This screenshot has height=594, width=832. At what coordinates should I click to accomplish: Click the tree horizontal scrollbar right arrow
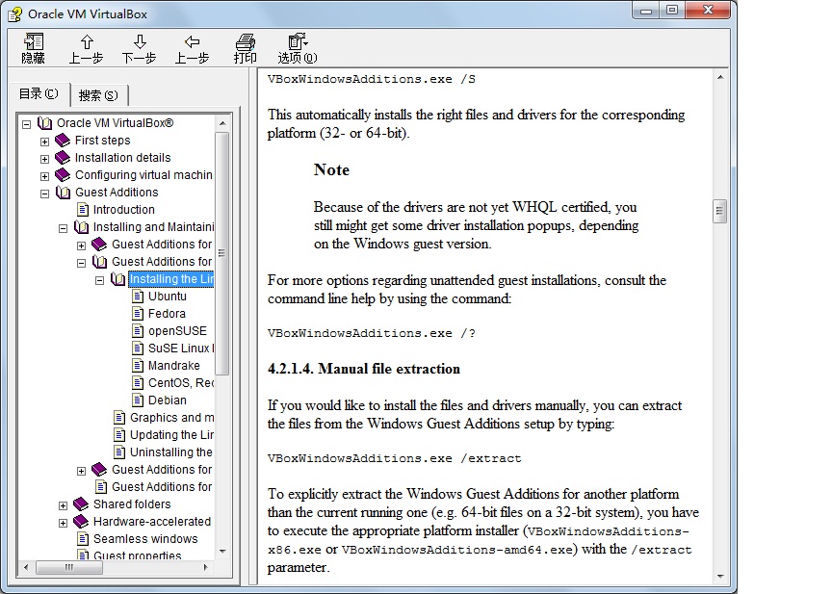(206, 567)
